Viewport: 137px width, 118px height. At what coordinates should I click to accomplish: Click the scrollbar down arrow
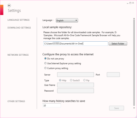tap(134, 108)
